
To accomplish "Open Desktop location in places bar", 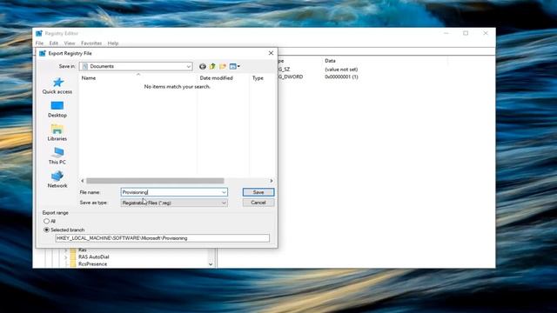I will 57,110.
